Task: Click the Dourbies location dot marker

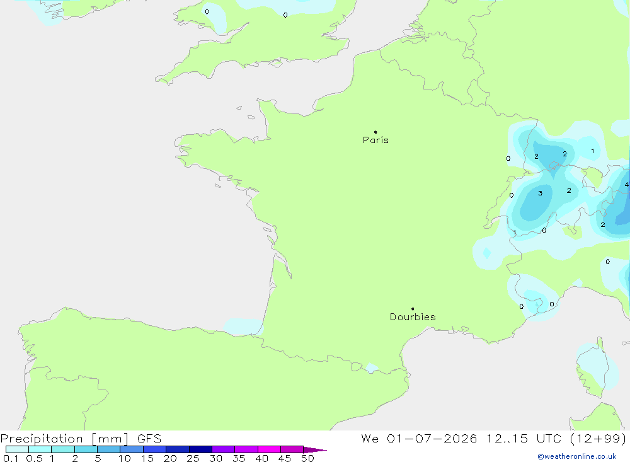Action: 413,309
